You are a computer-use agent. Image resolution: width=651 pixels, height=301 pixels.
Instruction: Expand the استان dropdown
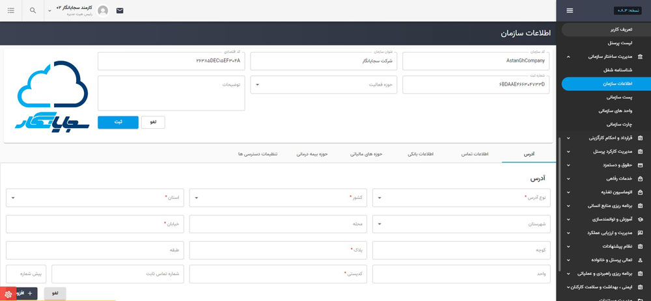click(x=95, y=197)
